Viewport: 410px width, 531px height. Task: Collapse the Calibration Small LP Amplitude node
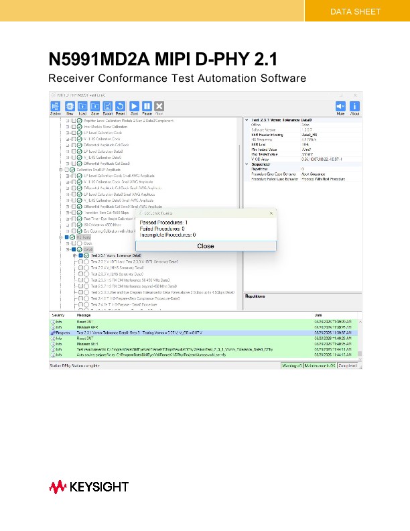[61, 170]
